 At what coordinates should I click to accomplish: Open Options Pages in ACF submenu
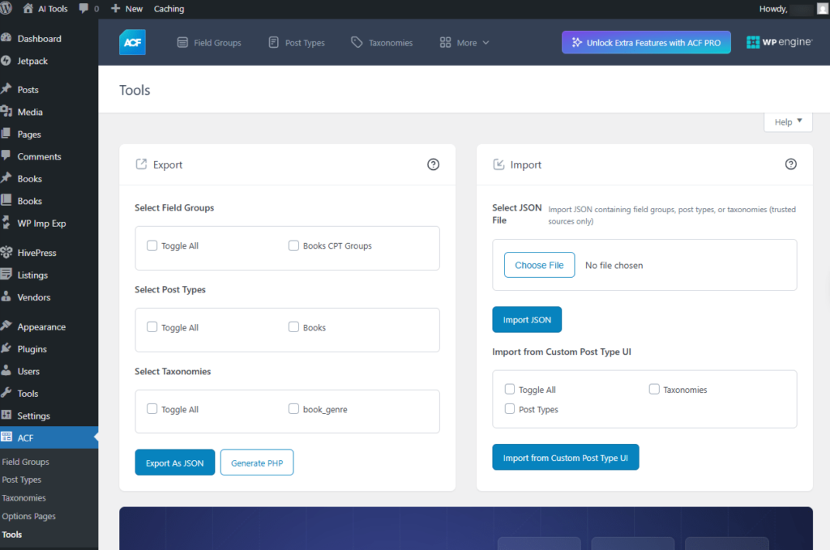click(x=28, y=516)
